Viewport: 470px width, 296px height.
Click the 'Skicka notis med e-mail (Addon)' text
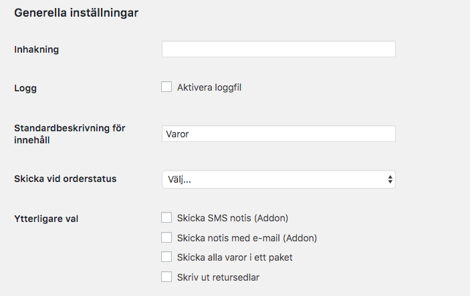247,238
